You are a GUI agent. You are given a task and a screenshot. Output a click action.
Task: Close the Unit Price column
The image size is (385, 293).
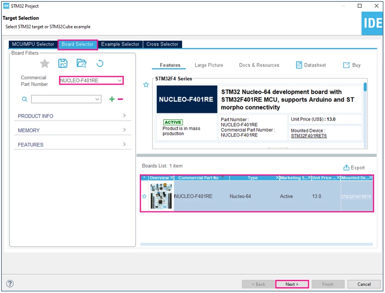pyautogui.click(x=338, y=178)
